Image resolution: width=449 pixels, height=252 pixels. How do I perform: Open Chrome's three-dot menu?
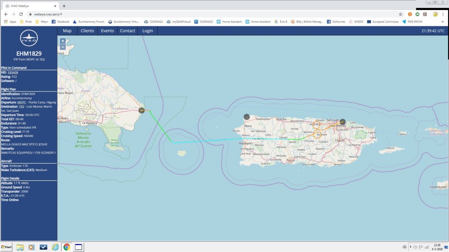(443, 14)
